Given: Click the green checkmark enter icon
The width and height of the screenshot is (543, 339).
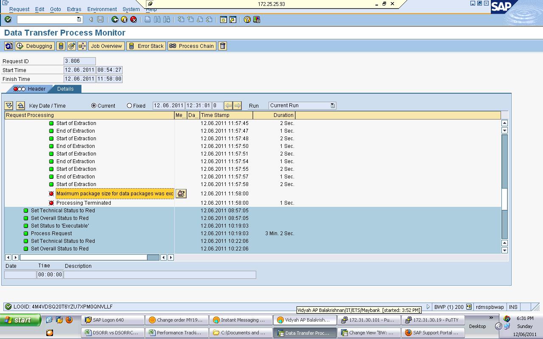Looking at the screenshot, I should coord(7,19).
